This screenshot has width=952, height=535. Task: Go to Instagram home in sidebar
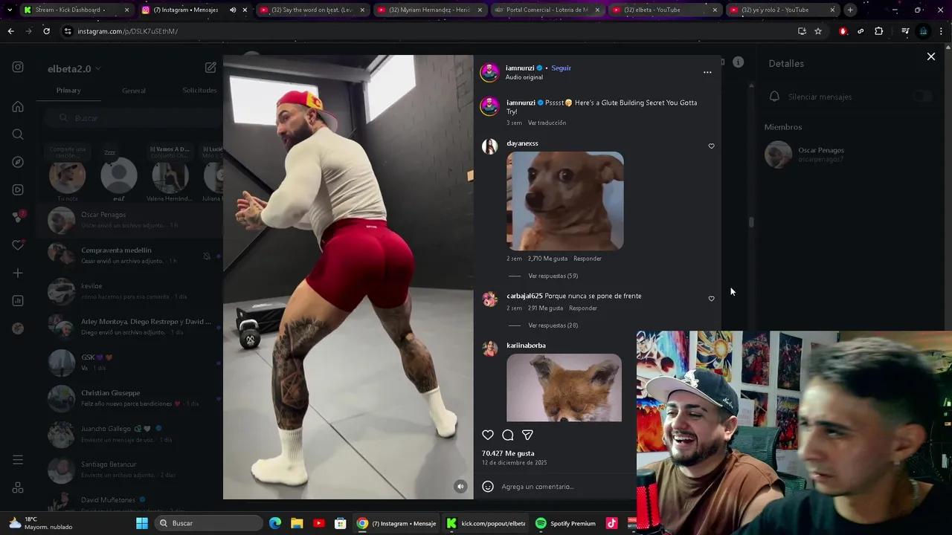pyautogui.click(x=18, y=107)
